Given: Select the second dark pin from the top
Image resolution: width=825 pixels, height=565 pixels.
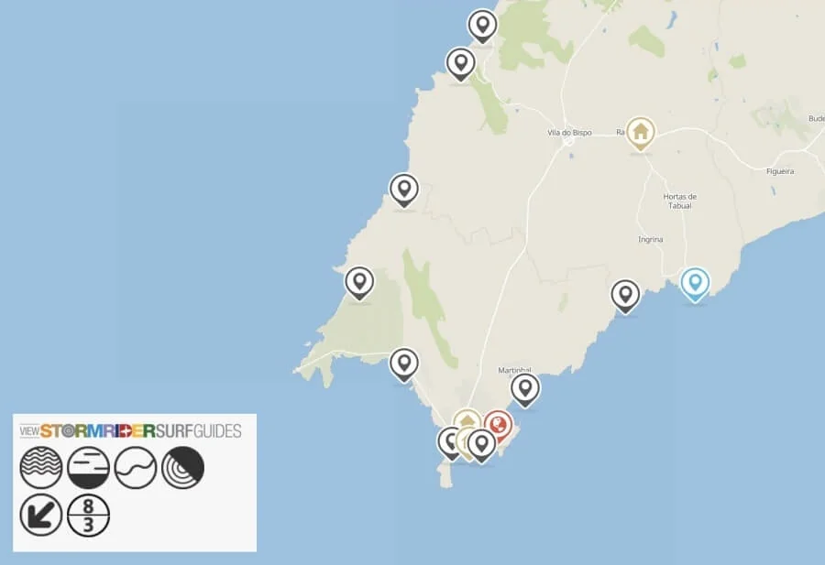Looking at the screenshot, I should [460, 63].
